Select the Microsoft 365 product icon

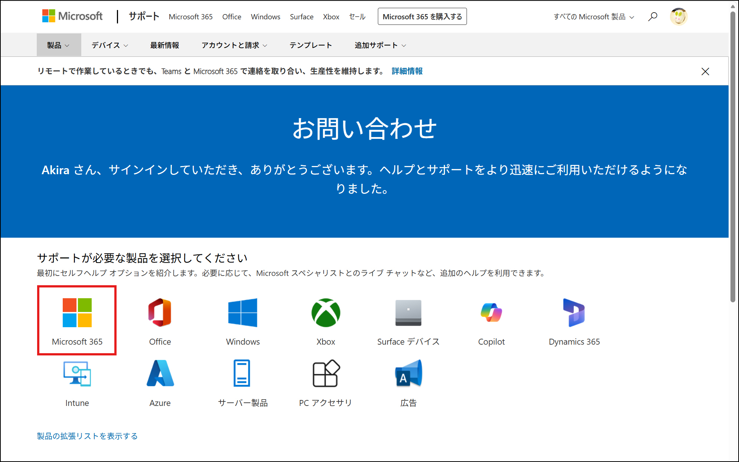[x=77, y=313]
